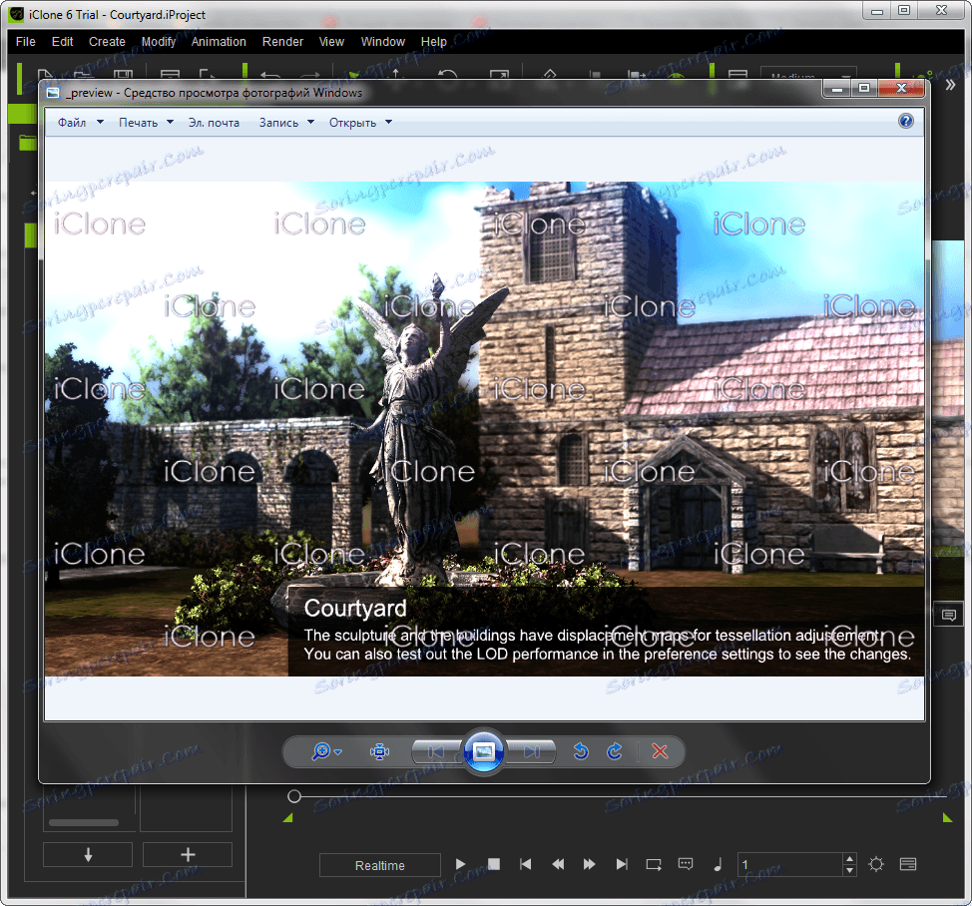The image size is (972, 906).
Task: Rotate the photo clockwise
Action: click(x=615, y=751)
